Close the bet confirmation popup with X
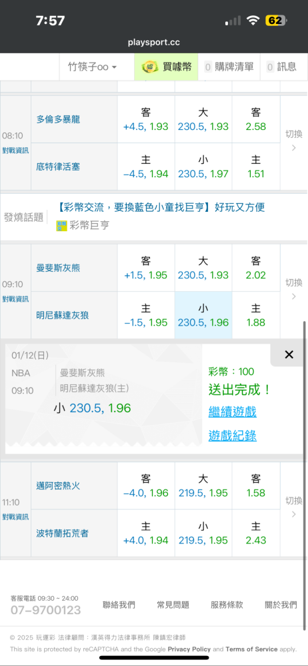 click(x=289, y=355)
